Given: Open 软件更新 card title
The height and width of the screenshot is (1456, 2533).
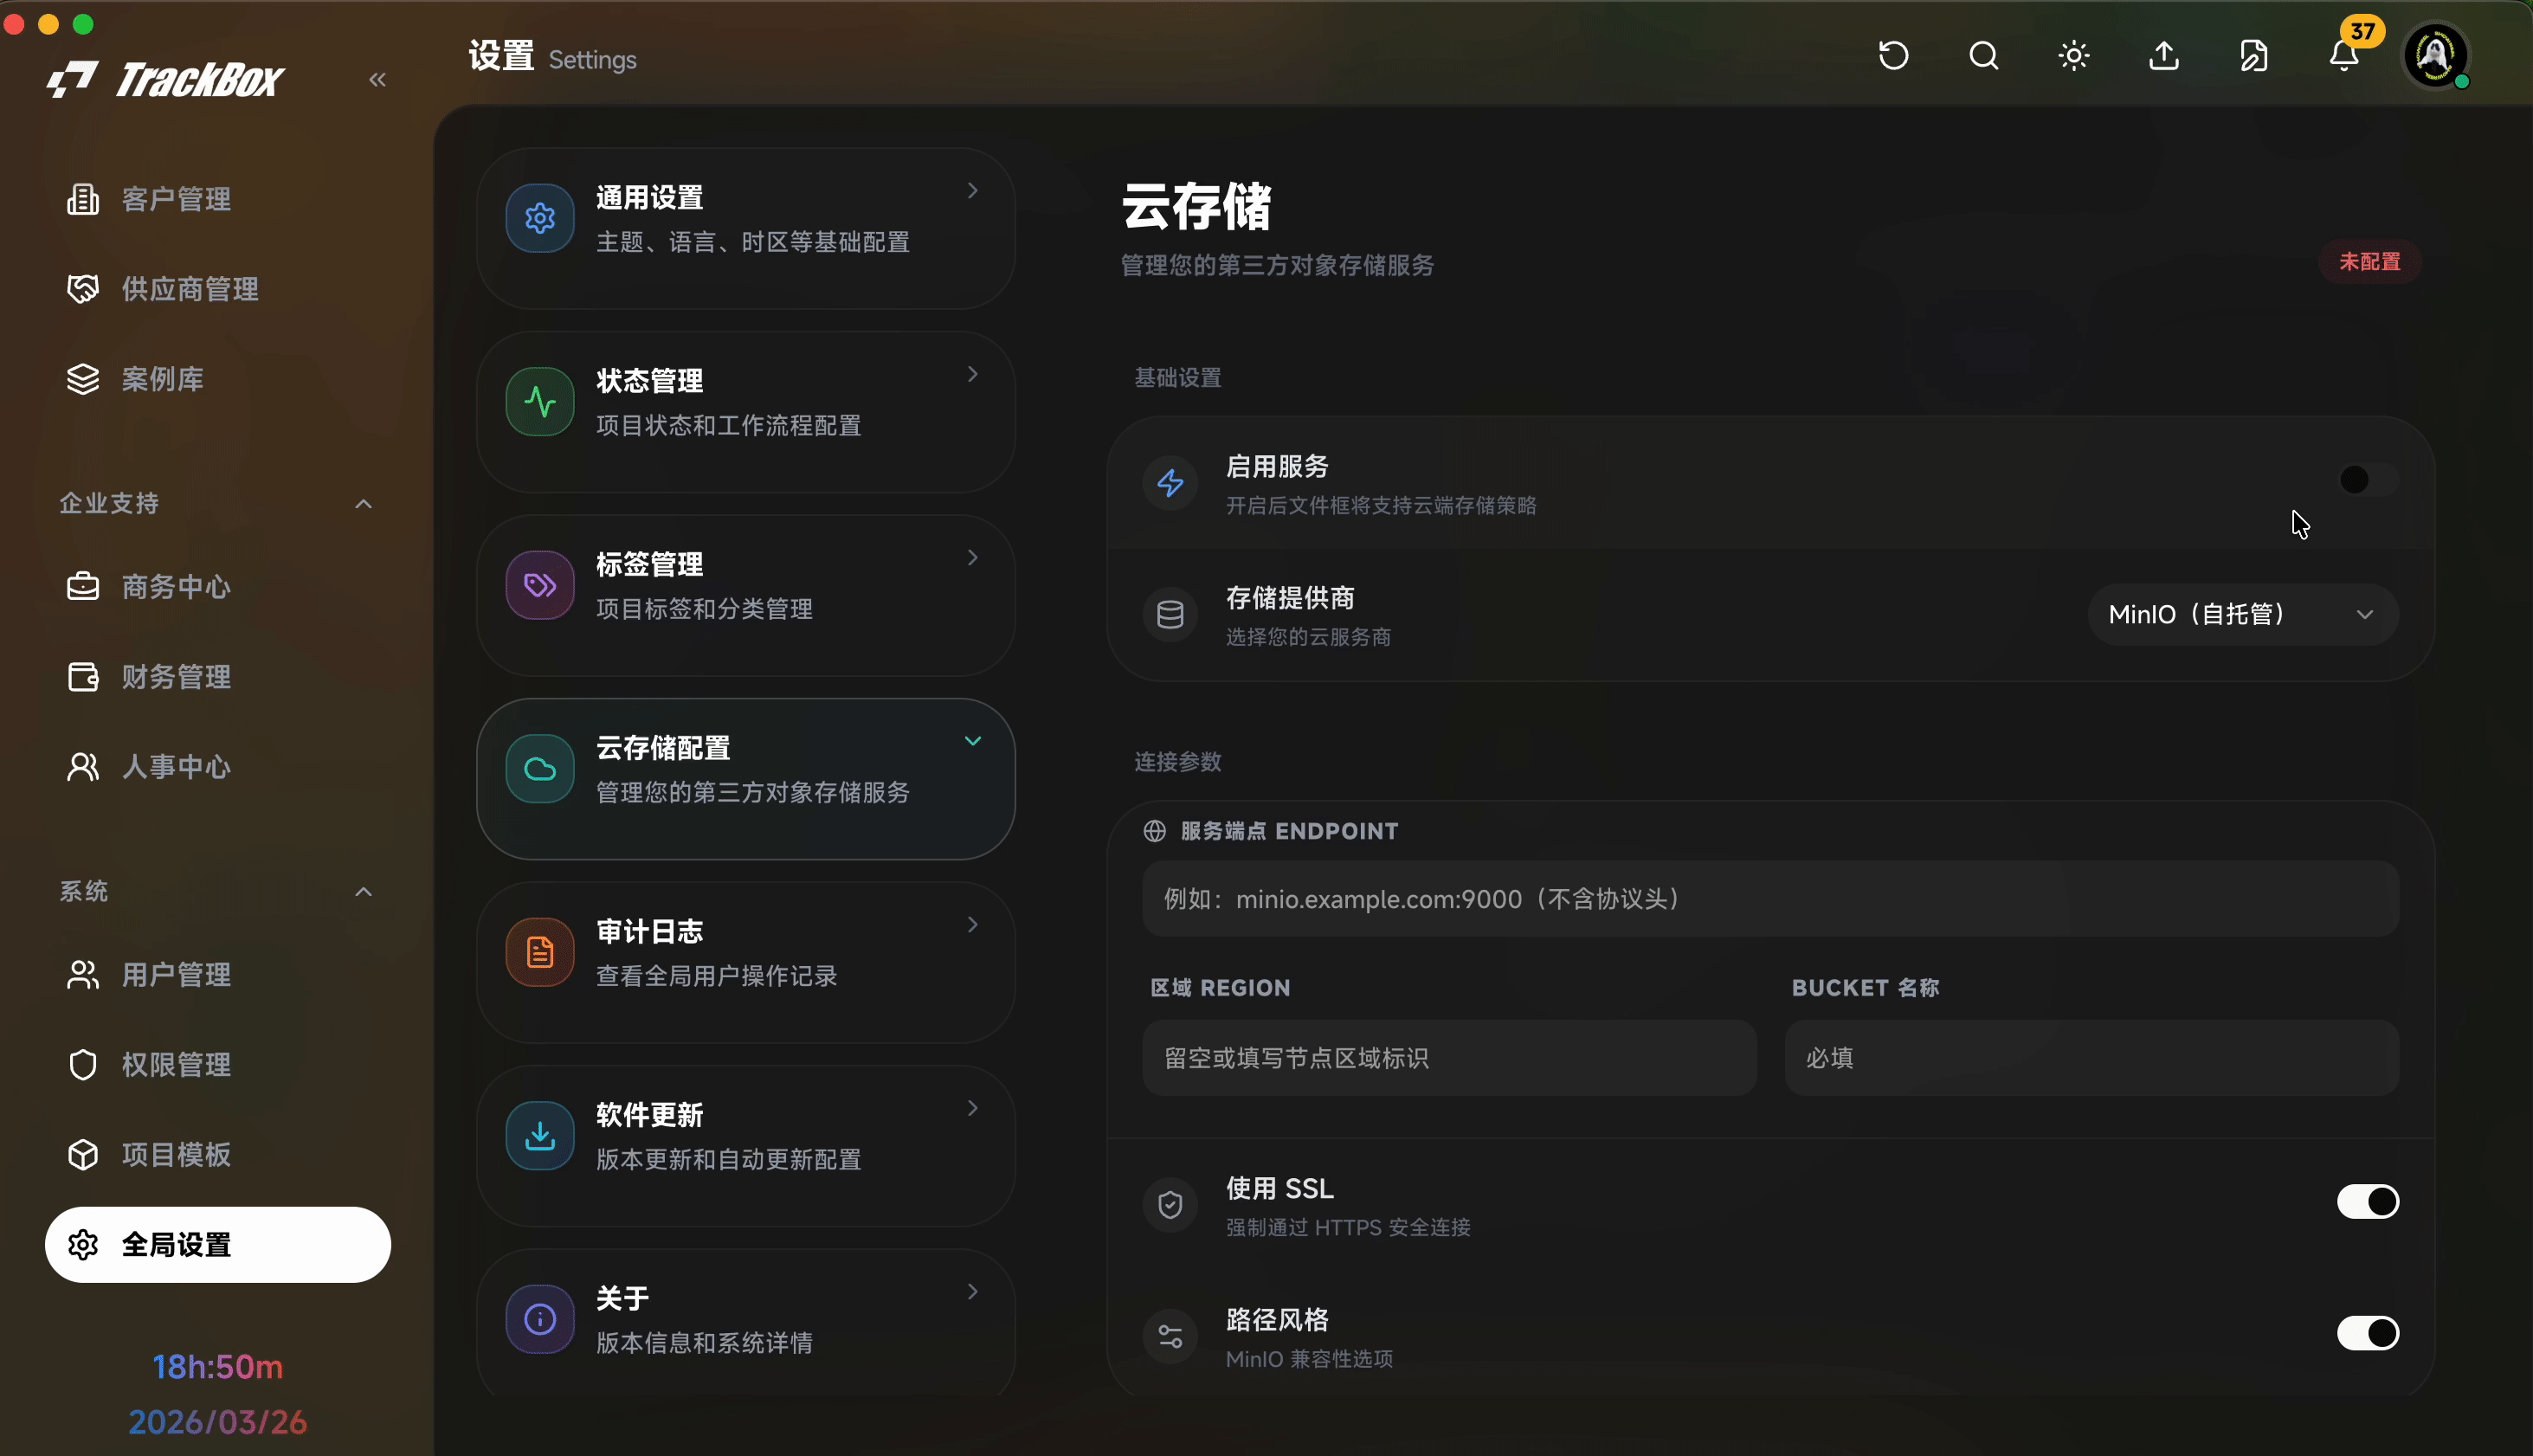Looking at the screenshot, I should [650, 1115].
